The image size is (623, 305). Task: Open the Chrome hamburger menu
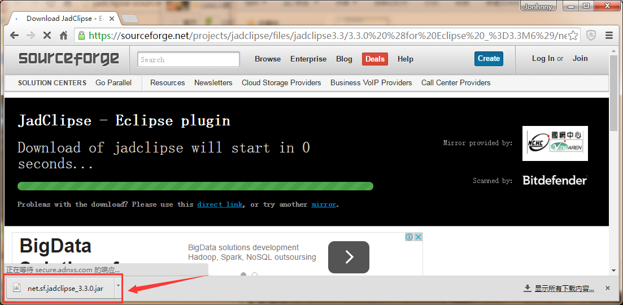click(x=609, y=36)
